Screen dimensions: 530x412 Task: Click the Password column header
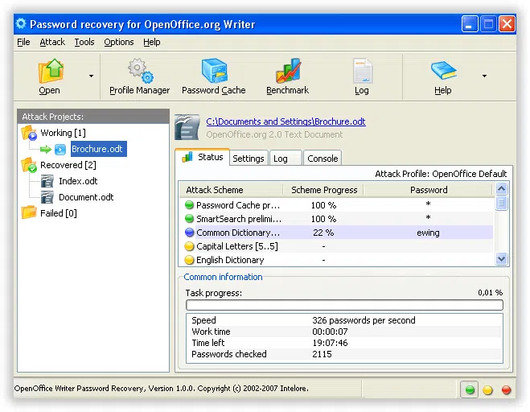[x=429, y=190]
